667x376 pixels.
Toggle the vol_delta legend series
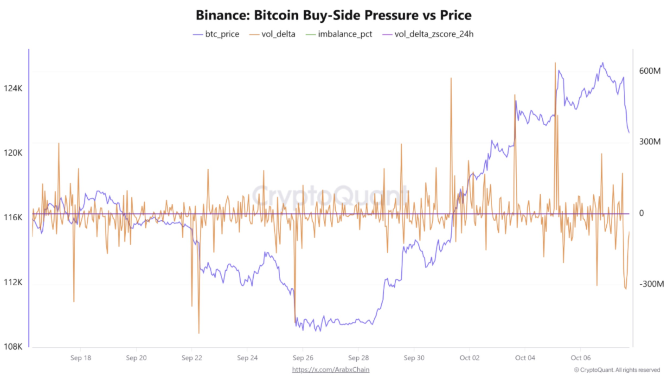[278, 34]
